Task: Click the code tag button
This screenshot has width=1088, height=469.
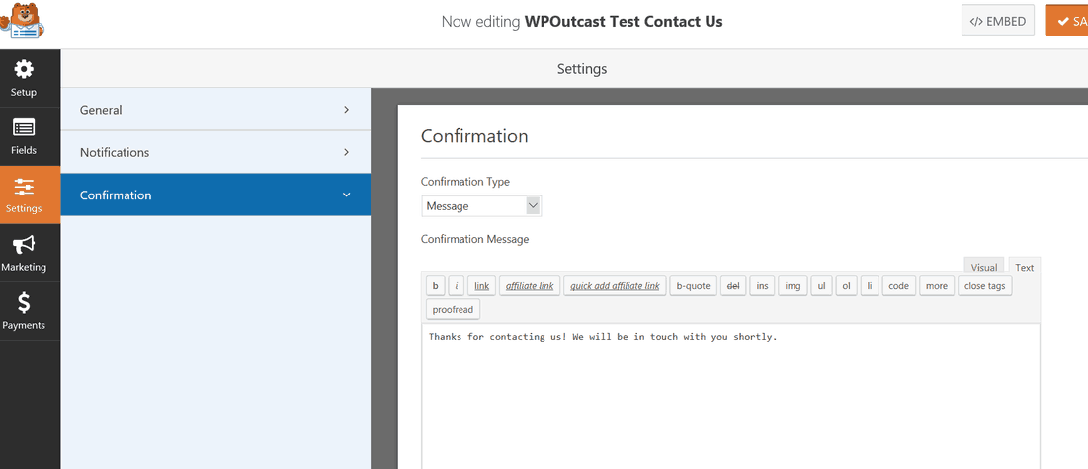Action: [898, 285]
